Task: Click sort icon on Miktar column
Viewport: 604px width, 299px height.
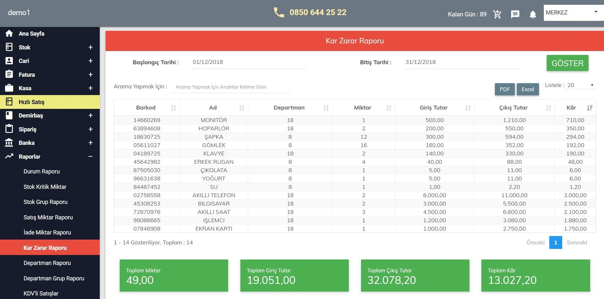Action: pos(389,108)
